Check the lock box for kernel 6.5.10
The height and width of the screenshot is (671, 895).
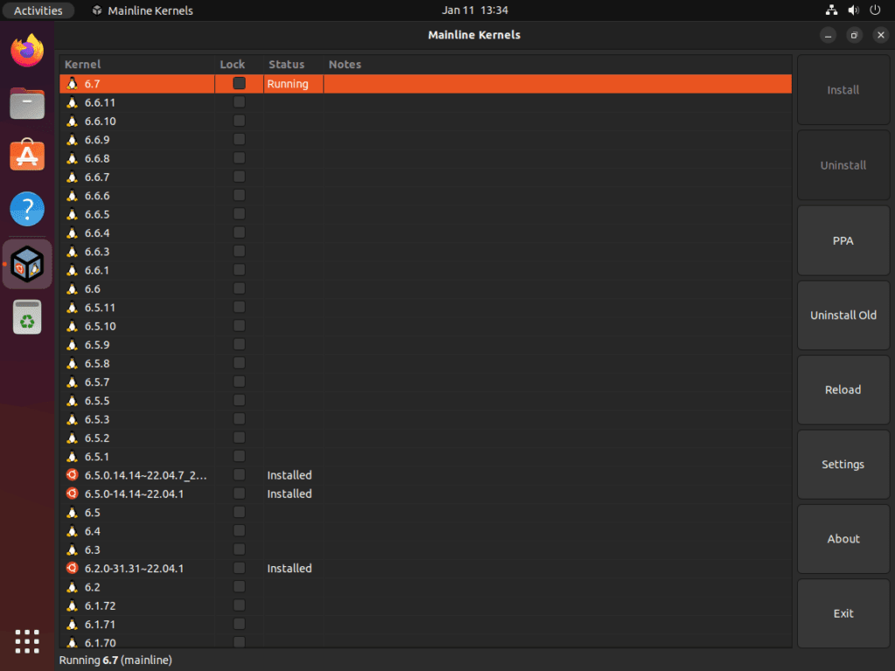[238, 326]
